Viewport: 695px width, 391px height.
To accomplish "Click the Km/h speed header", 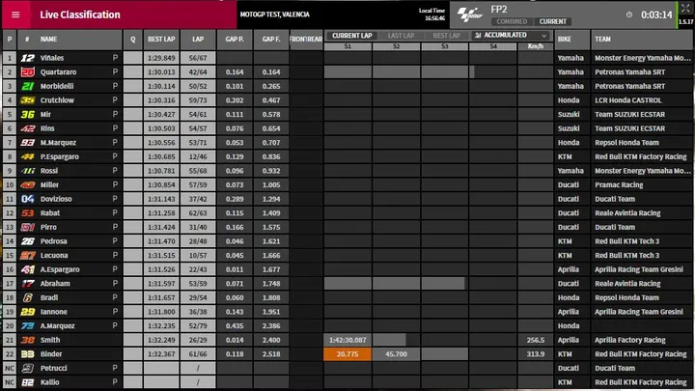I will [x=536, y=46].
